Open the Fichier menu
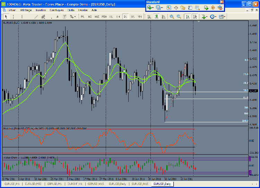Viewport: 260px width, 188px height. coord(11,10)
